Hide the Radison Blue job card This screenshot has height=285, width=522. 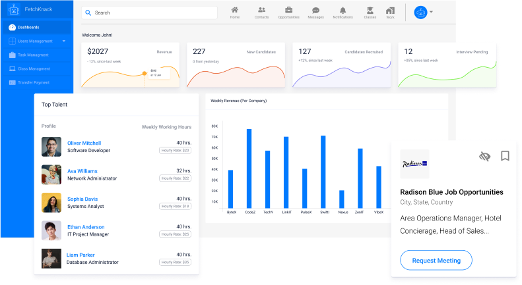485,157
